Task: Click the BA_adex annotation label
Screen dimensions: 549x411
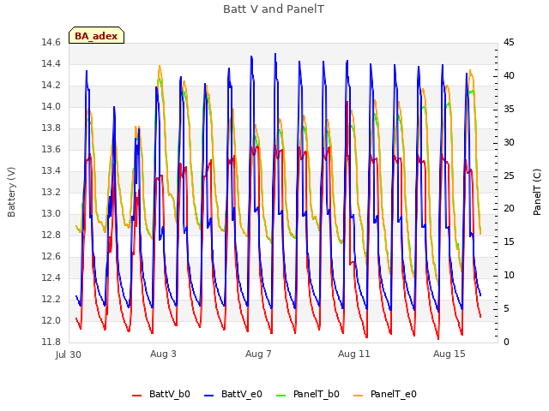Action: click(x=96, y=36)
